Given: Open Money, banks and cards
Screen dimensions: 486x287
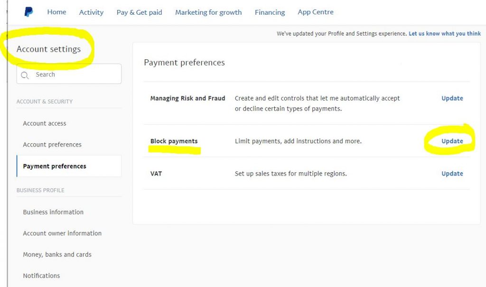Looking at the screenshot, I should [57, 254].
